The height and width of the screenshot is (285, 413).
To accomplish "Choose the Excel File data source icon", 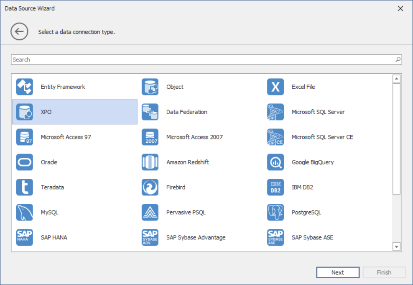I will (x=275, y=87).
